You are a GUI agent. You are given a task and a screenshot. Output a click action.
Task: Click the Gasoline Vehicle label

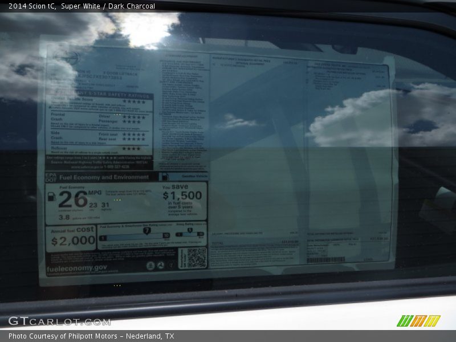[194, 176]
